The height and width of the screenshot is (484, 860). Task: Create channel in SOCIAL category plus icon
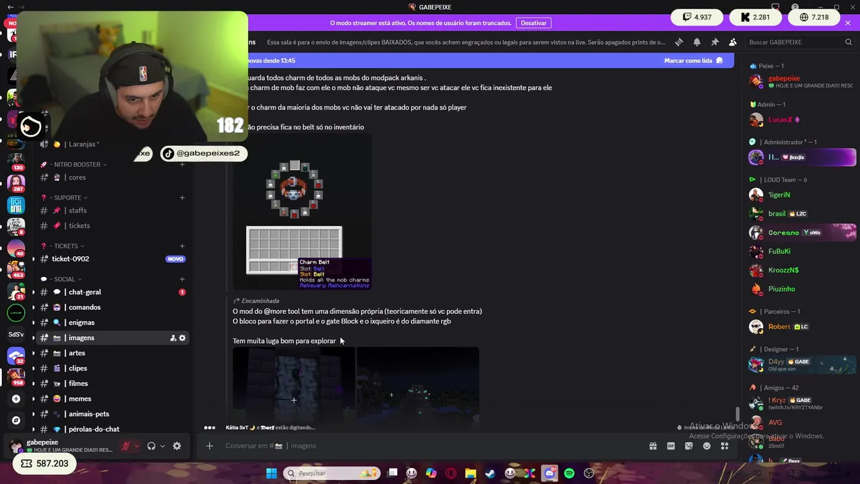click(182, 279)
